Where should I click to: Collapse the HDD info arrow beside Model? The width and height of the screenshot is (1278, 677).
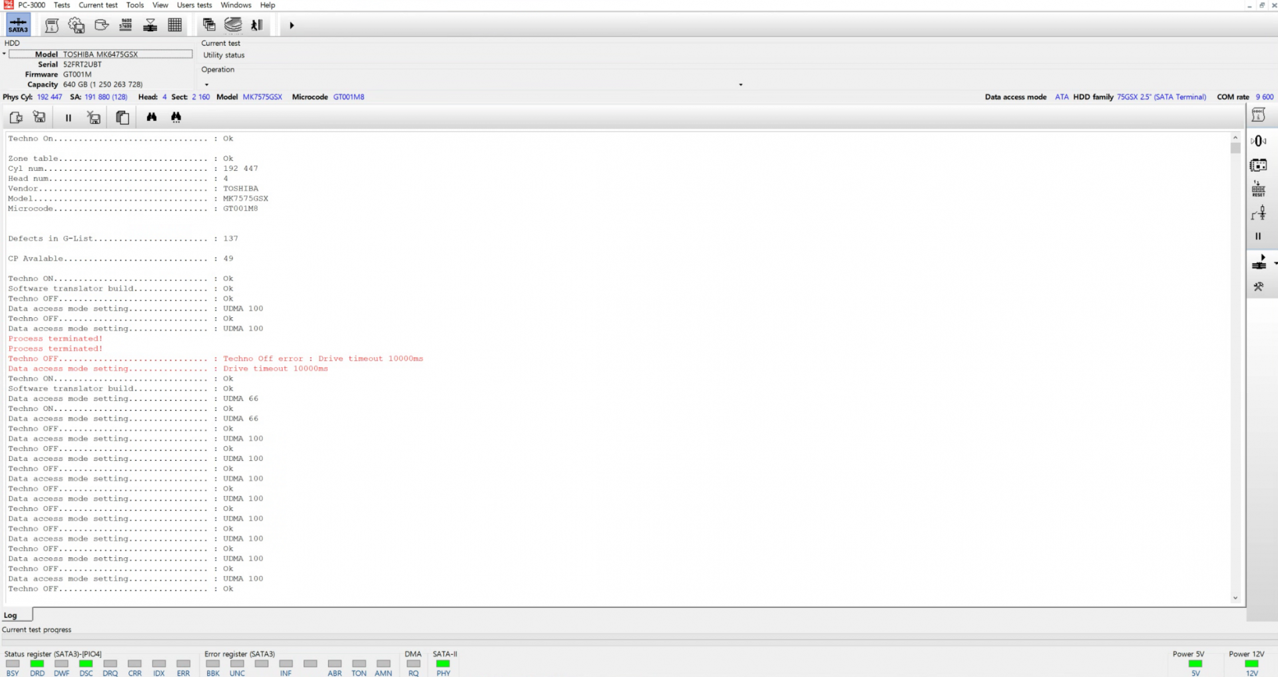4,54
